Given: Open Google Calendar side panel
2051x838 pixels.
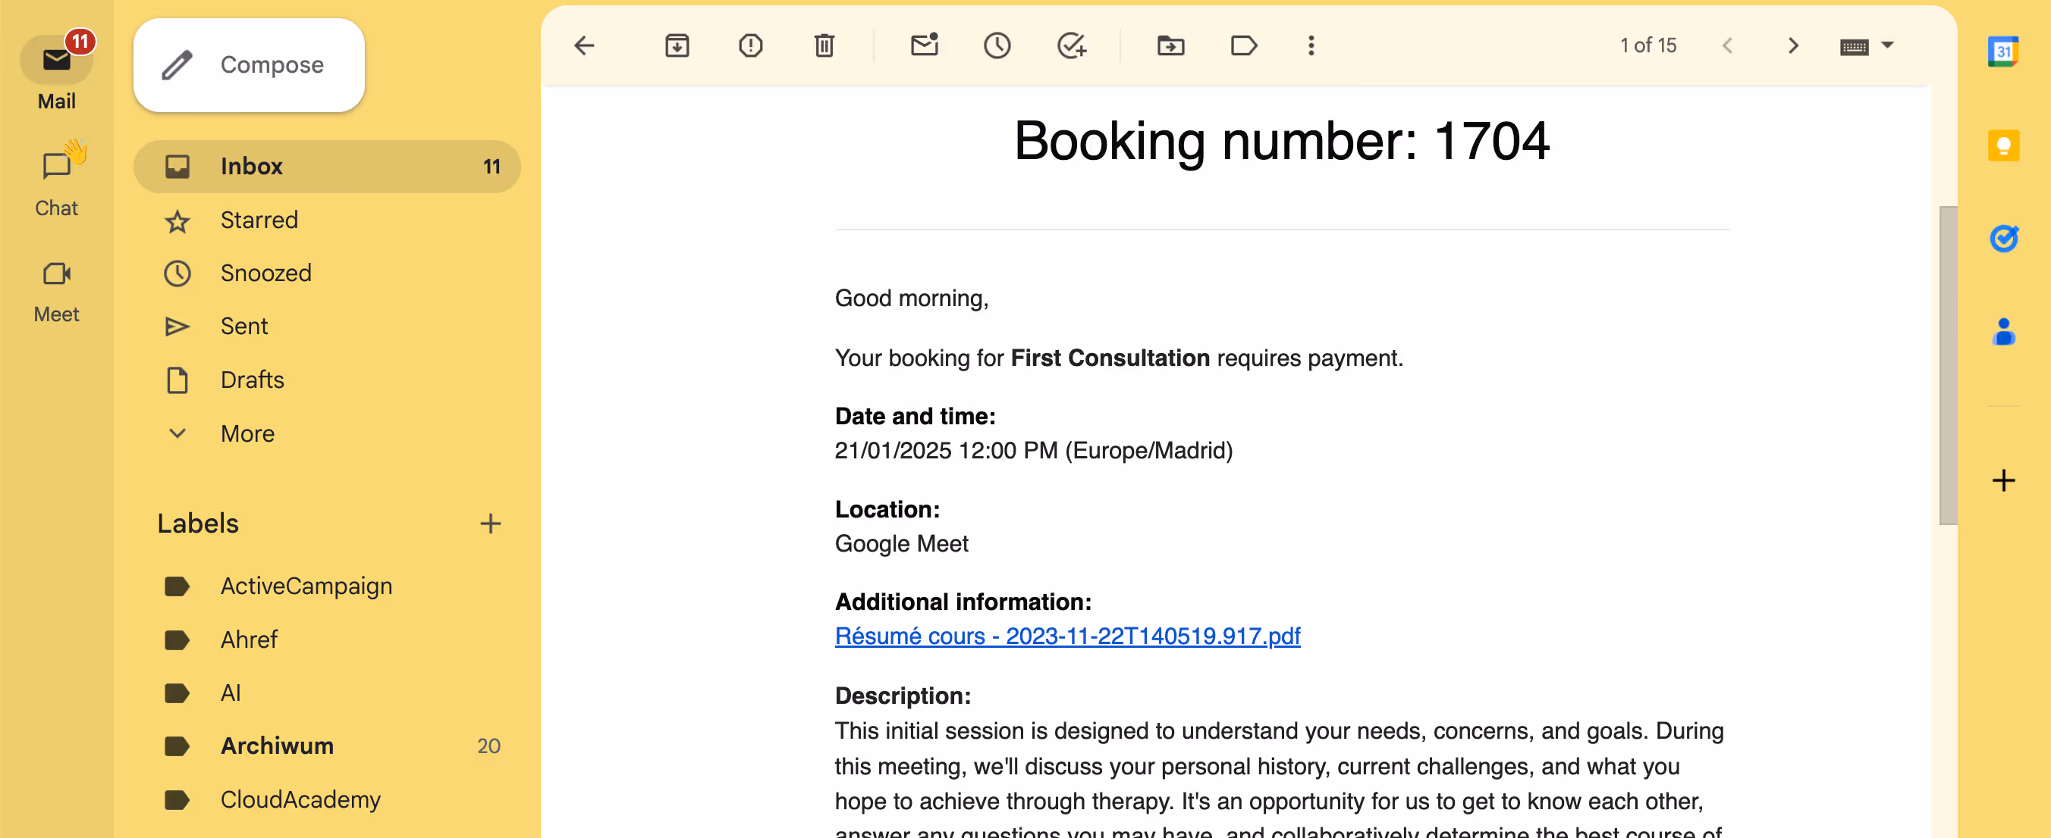Looking at the screenshot, I should 2003,52.
